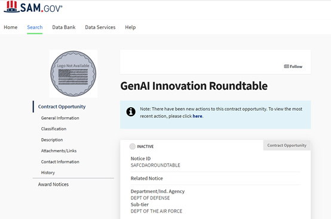Select the Search tab
331x219 pixels.
(x=35, y=27)
